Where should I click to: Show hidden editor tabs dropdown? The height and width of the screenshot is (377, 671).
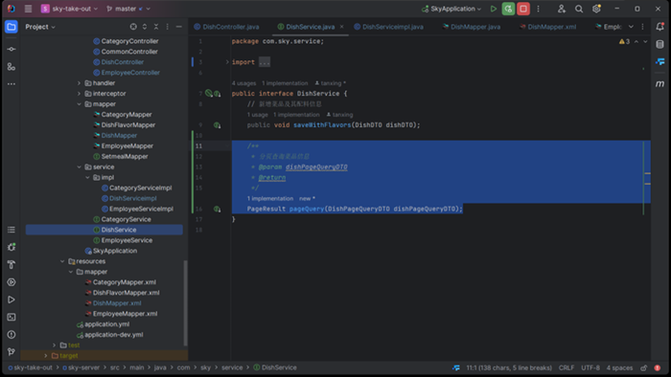tap(631, 27)
